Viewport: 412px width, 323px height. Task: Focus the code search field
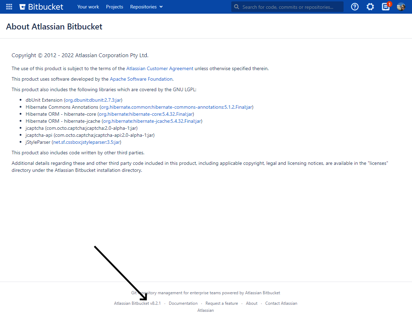(287, 7)
